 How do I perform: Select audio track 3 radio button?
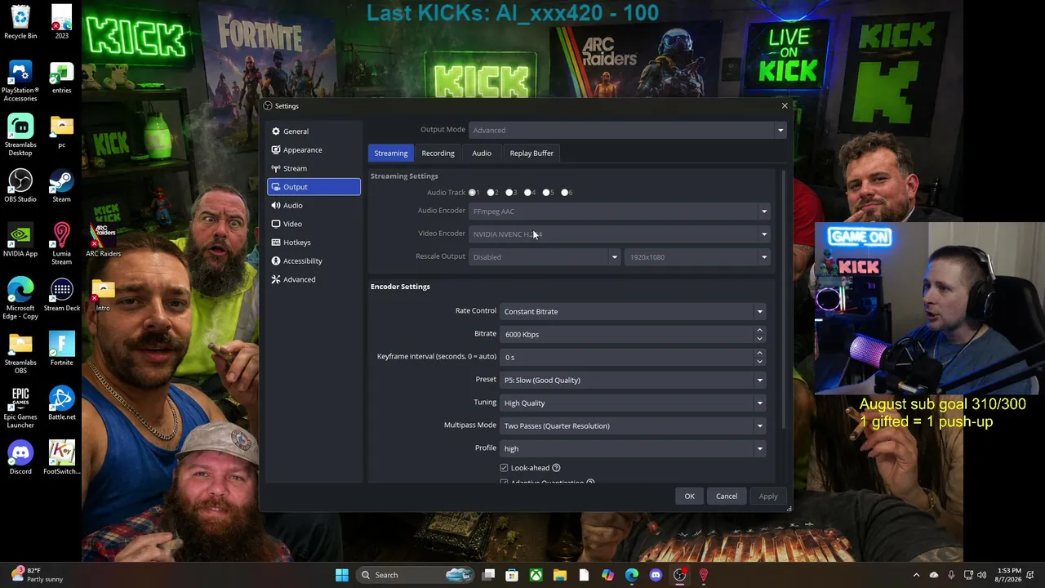[x=509, y=193]
